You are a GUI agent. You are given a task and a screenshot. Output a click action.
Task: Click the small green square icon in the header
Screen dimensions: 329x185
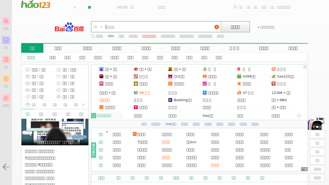(90, 7)
